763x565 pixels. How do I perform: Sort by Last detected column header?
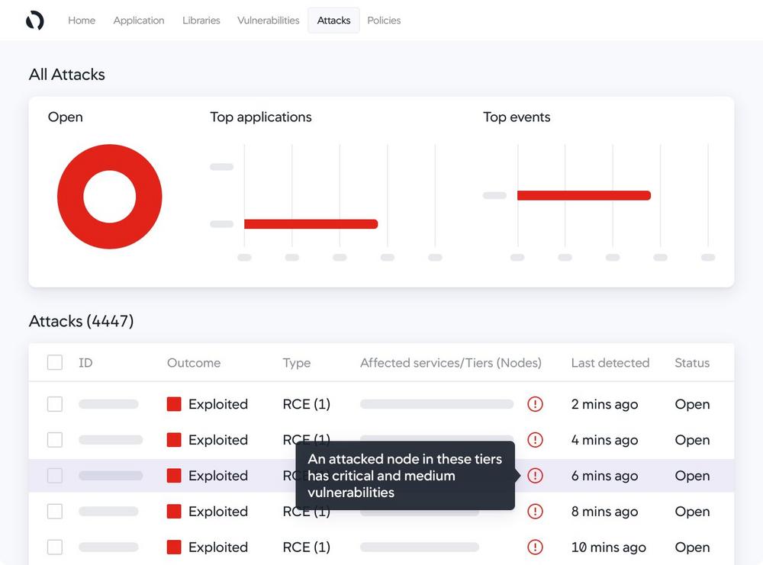click(610, 363)
